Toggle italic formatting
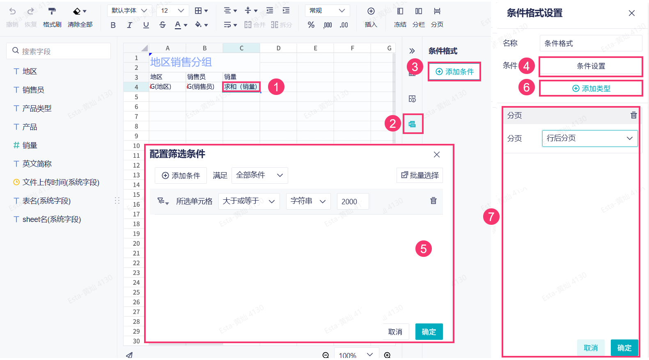The image size is (649, 360). point(130,25)
